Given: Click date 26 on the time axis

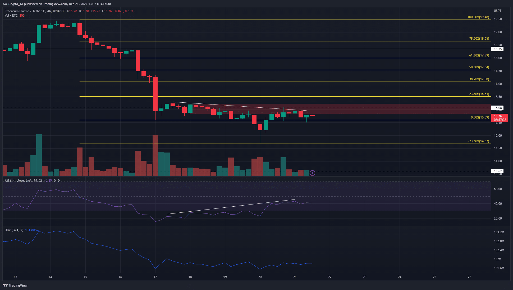Looking at the screenshot, I should [x=469, y=277].
